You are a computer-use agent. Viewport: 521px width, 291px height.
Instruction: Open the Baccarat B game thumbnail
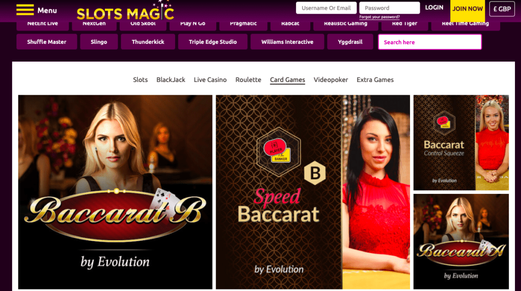[x=115, y=192]
